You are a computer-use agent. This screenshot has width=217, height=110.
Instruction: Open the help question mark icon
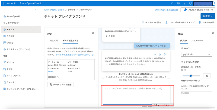click(x=184, y=3)
